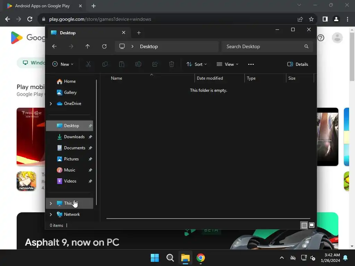Go forward in File Explorer
Image resolution: width=355 pixels, height=266 pixels.
[71, 46]
